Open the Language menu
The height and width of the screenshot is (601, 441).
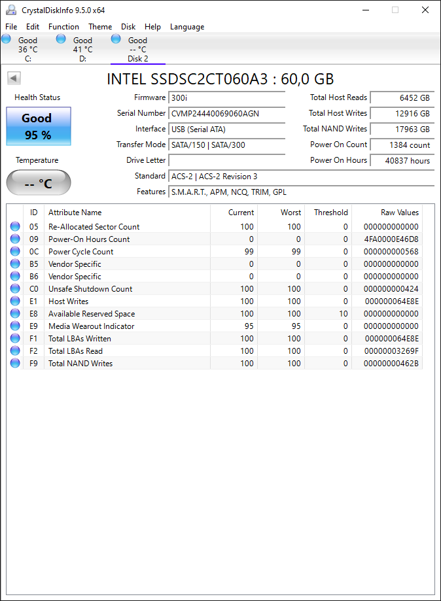187,26
